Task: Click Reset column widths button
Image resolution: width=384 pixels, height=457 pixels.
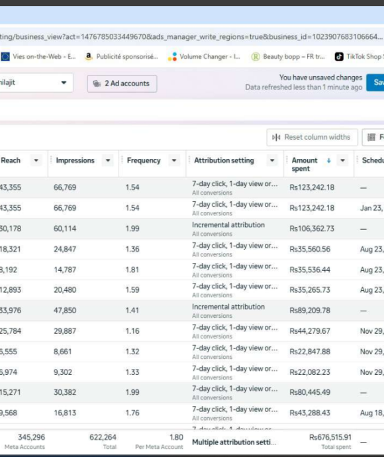Action: [312, 137]
